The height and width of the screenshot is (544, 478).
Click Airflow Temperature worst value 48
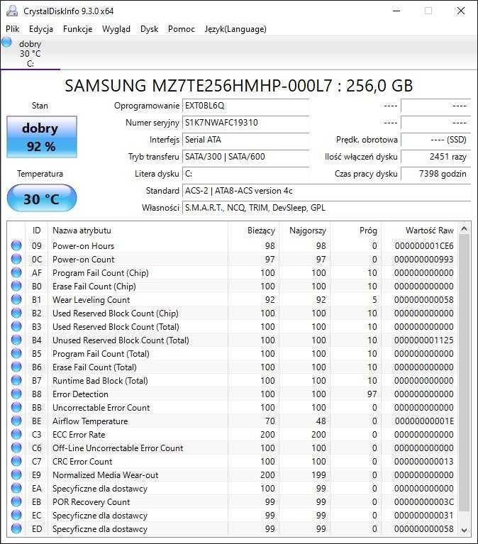click(321, 421)
